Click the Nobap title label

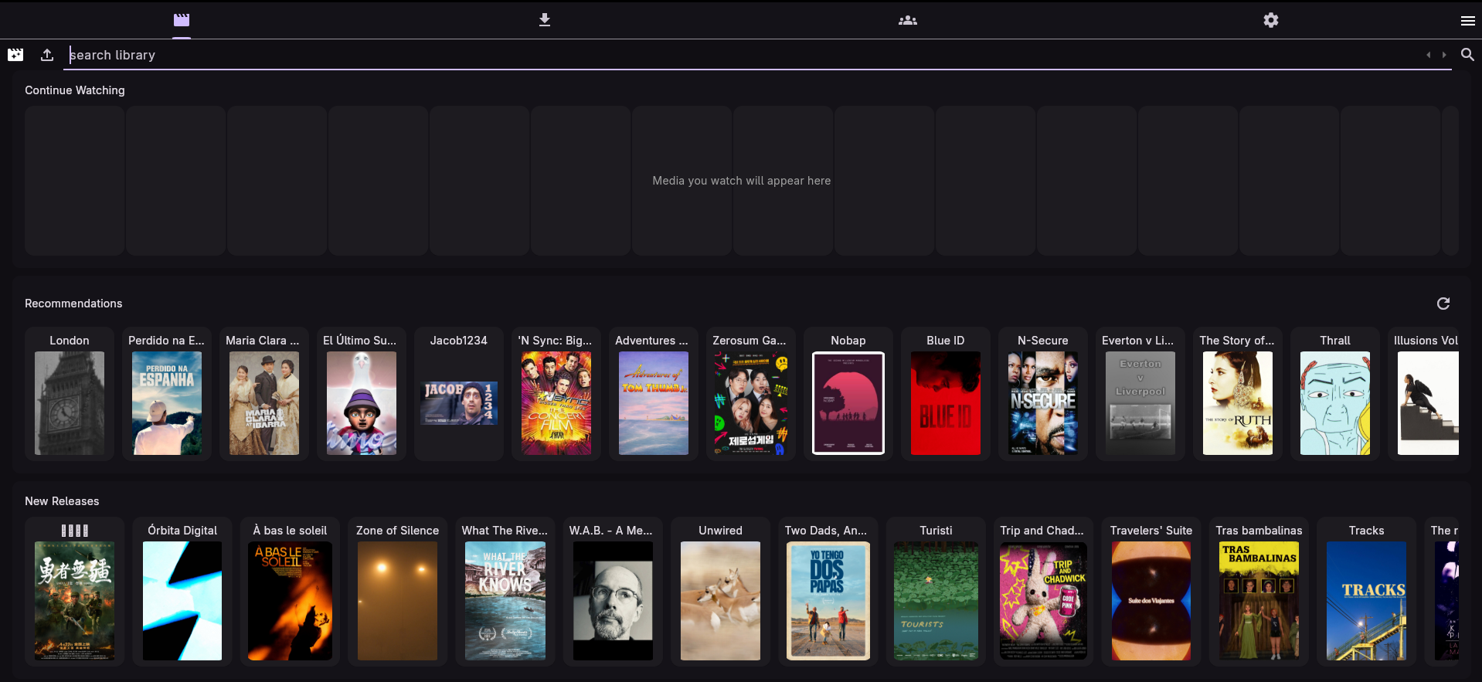coord(848,341)
